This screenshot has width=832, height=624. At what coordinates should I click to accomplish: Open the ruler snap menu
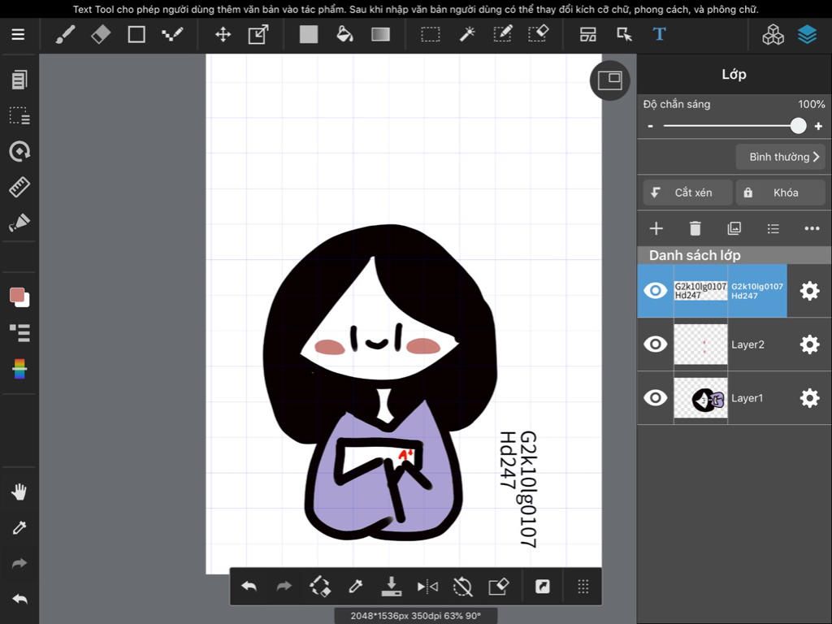(x=19, y=187)
